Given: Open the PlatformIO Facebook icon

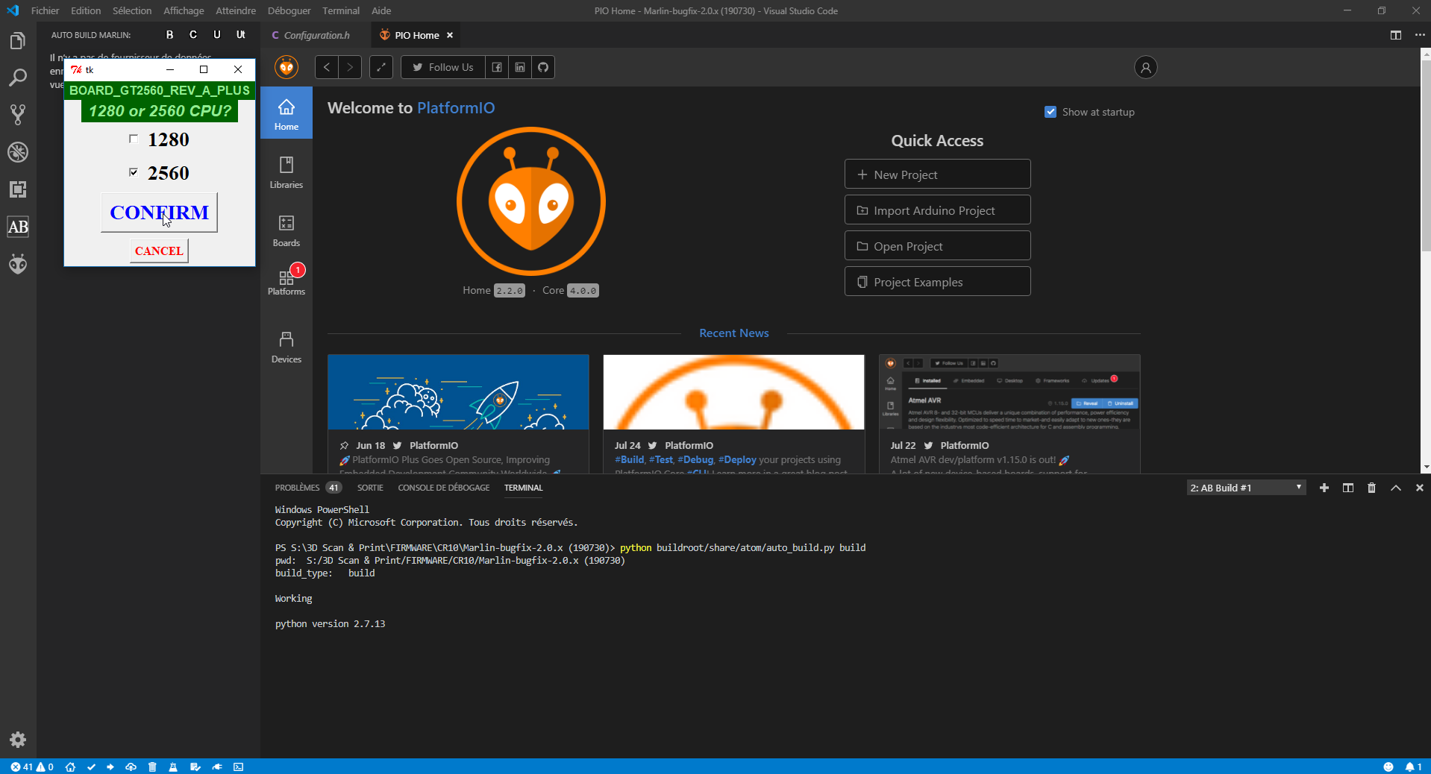Looking at the screenshot, I should click(x=497, y=67).
